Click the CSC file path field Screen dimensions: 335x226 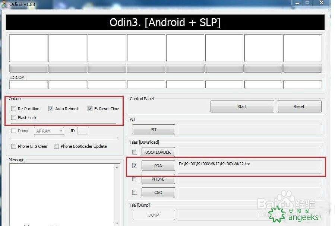pos(250,192)
